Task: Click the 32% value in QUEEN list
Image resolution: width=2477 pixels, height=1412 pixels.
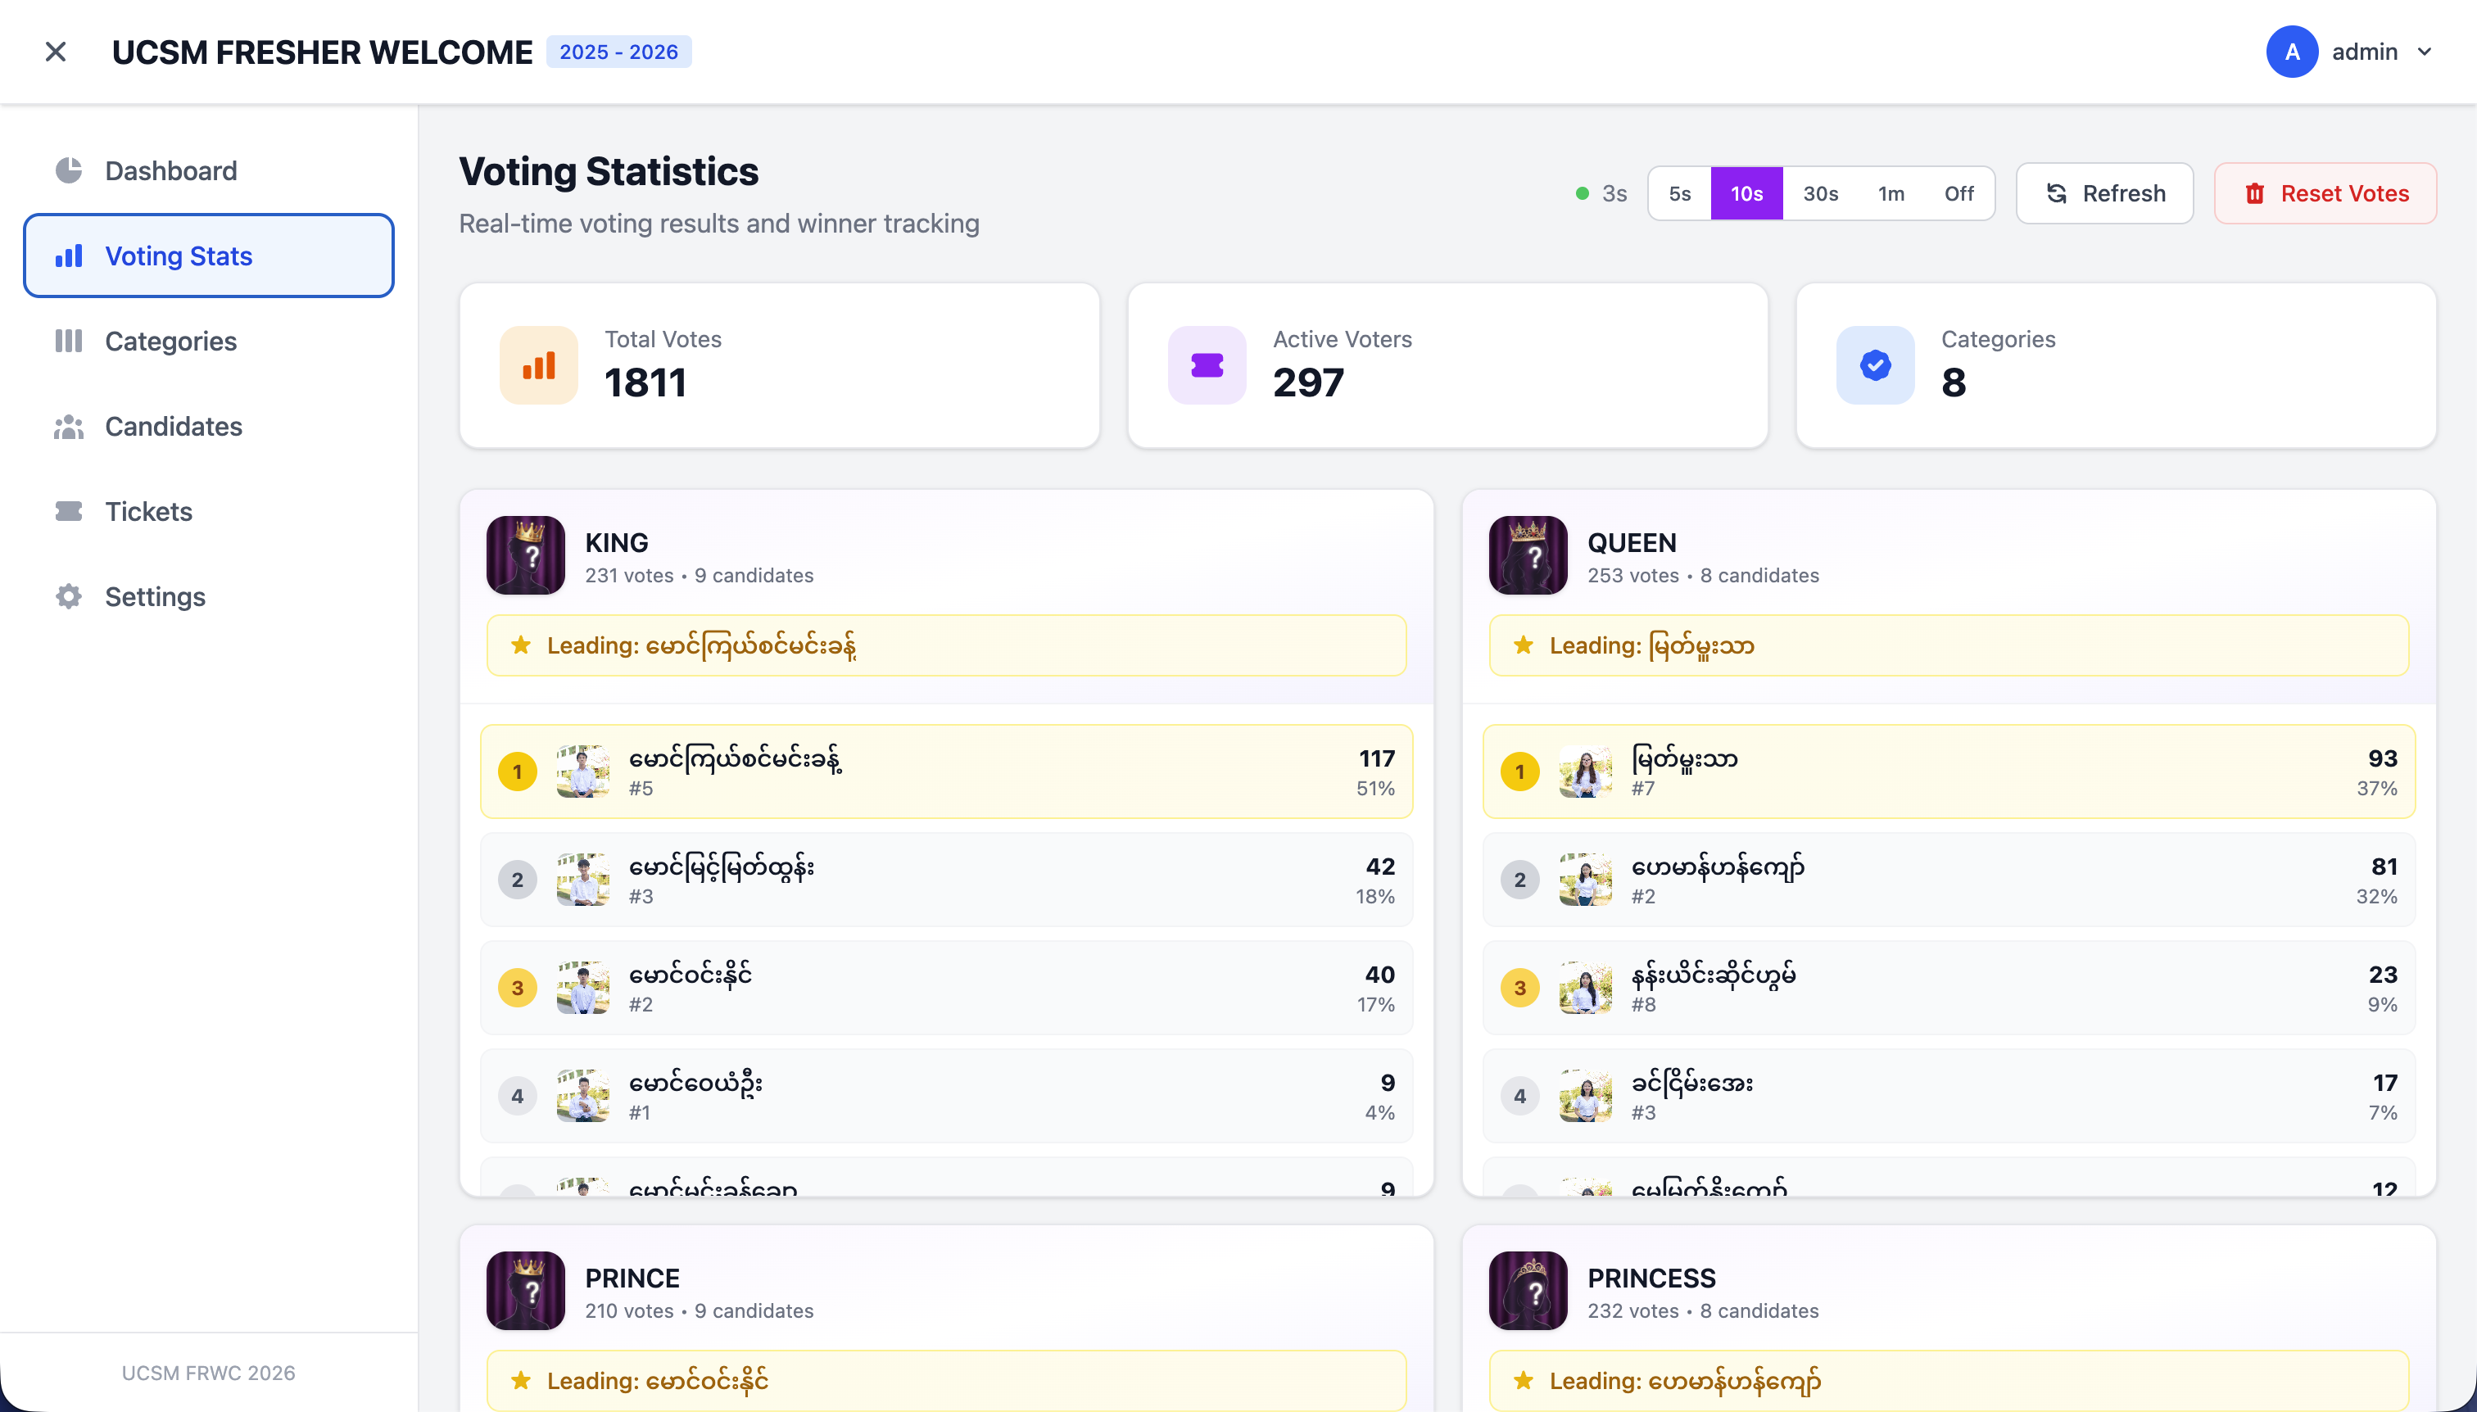Action: click(x=2377, y=896)
